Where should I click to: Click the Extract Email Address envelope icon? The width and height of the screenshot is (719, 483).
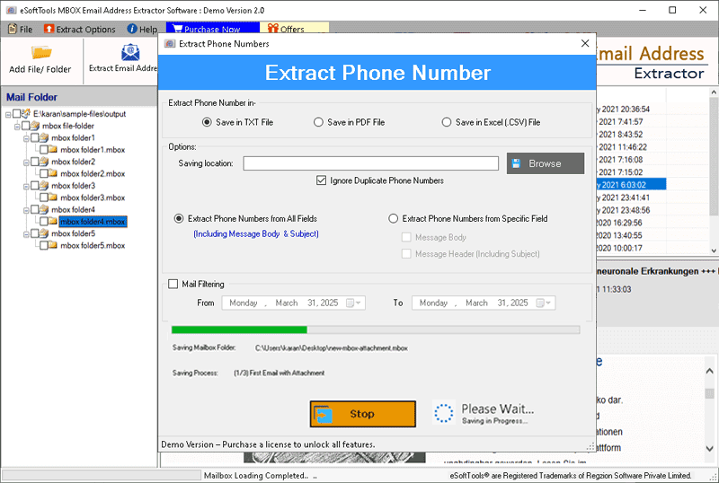(130, 52)
